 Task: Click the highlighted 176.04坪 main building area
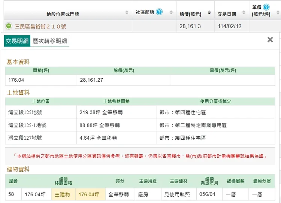coord(91,194)
